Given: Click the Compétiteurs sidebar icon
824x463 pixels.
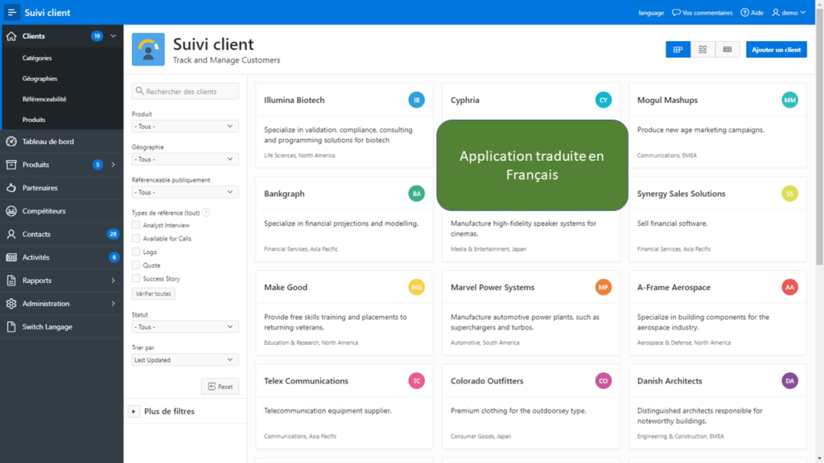Looking at the screenshot, I should [11, 211].
